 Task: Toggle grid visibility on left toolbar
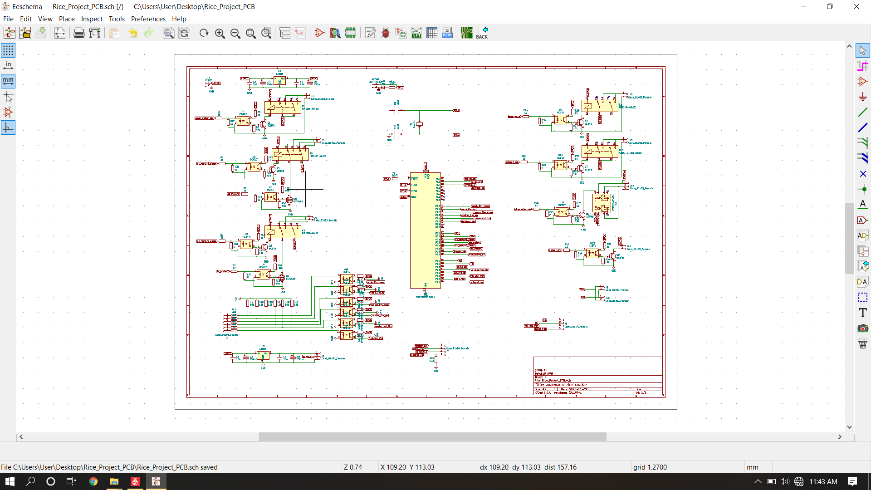point(8,50)
